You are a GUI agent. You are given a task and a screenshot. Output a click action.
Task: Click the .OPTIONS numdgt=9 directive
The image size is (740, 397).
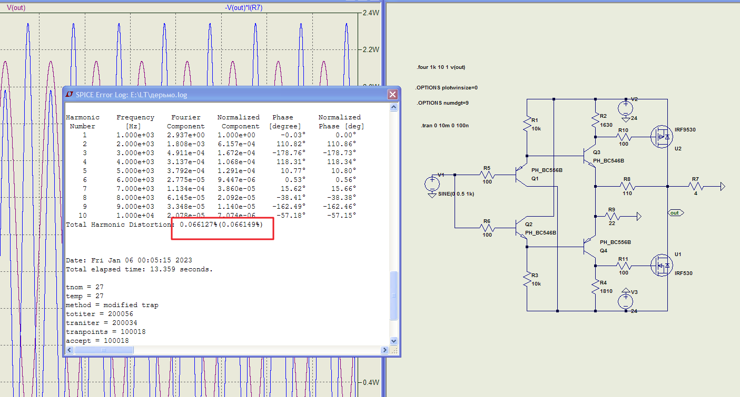click(441, 103)
